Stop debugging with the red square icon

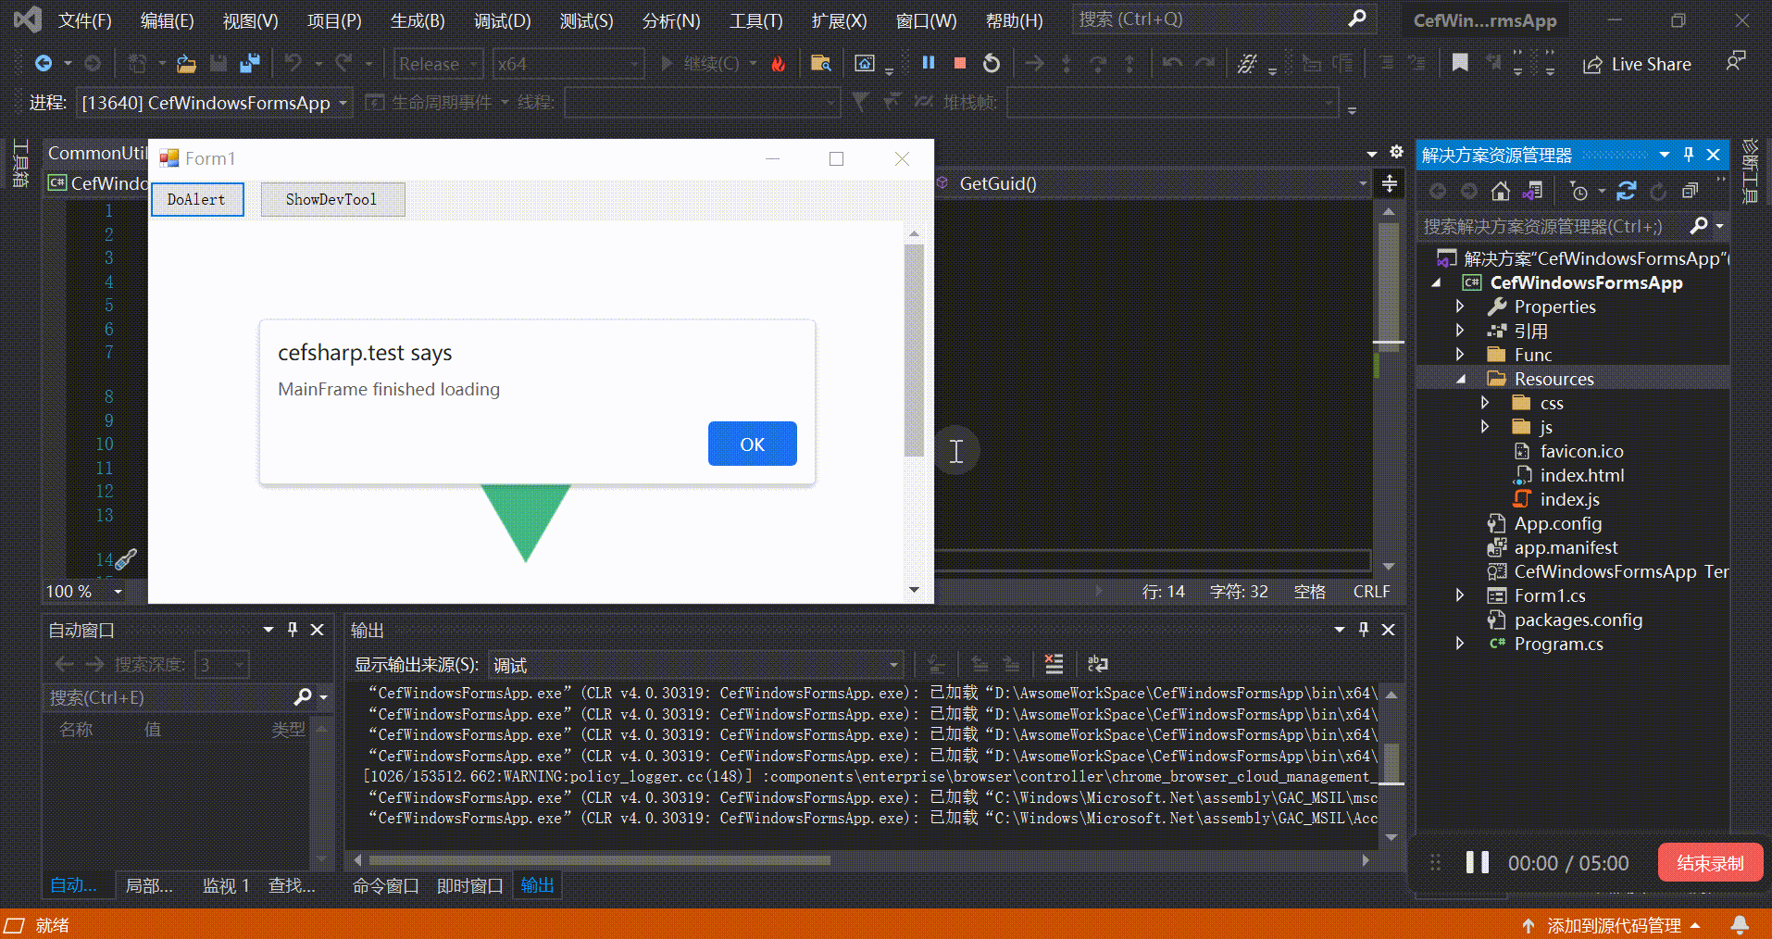(x=960, y=63)
